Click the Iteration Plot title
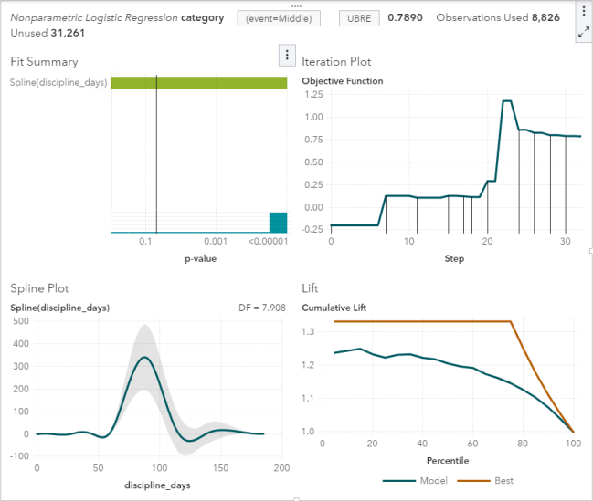This screenshot has width=593, height=501. [336, 61]
